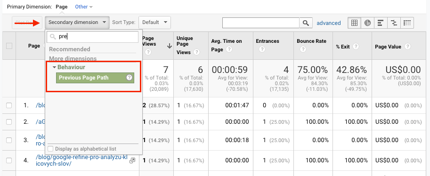
Task: Click help icon next to Page Value
Action: coord(407,47)
